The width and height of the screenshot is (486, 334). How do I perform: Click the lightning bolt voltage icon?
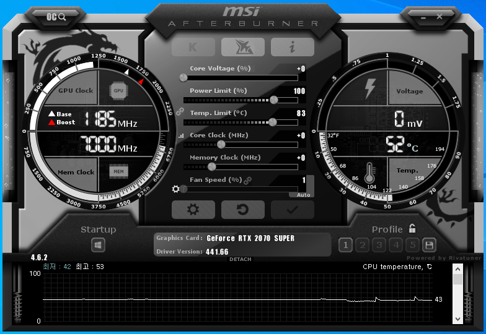click(x=369, y=88)
